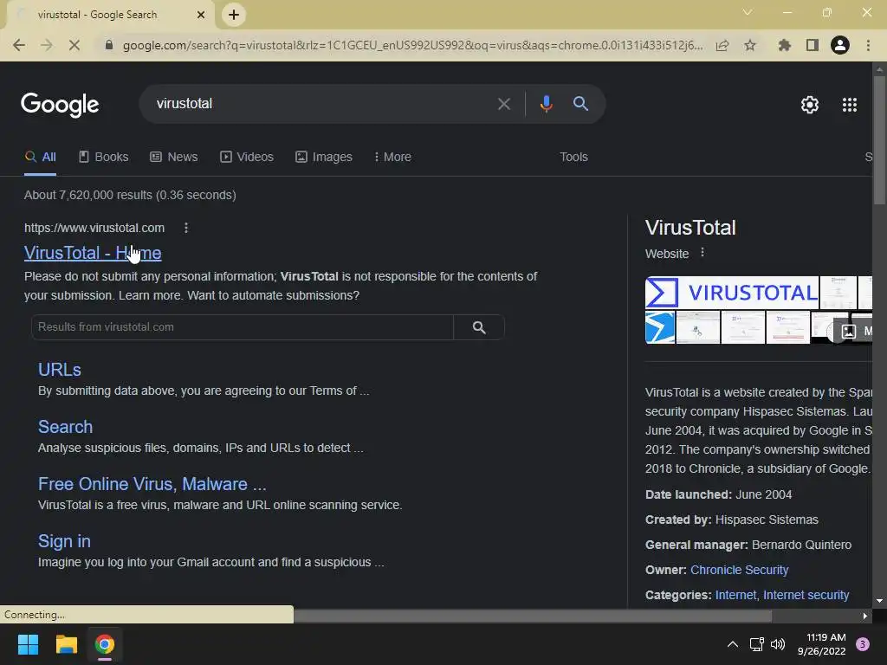887x665 pixels.
Task: Follow the Chronicle Security owner link
Action: pos(740,570)
